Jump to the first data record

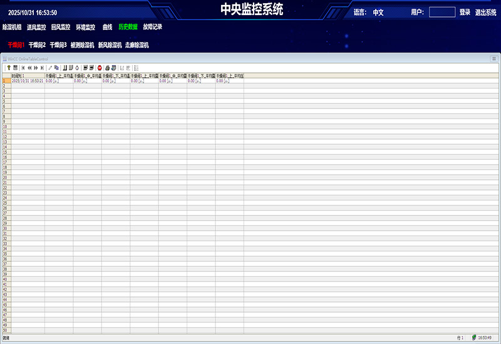23,67
